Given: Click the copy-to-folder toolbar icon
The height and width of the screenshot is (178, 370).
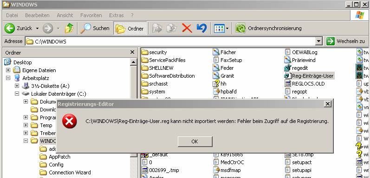Looking at the screenshot, I should pyautogui.click(x=172, y=29).
